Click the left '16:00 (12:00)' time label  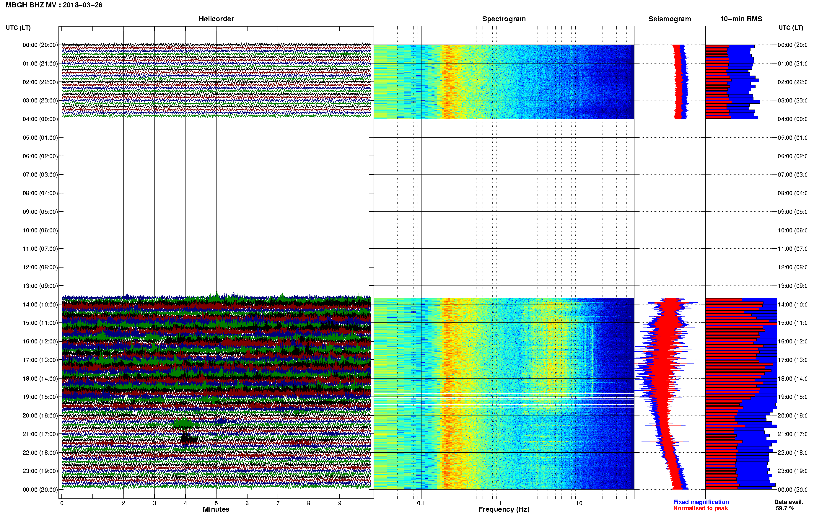point(40,341)
